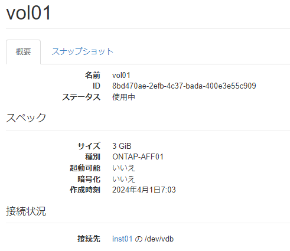The height and width of the screenshot is (251, 290).
Task: Click the 接続先 field label
Action: coord(89,239)
